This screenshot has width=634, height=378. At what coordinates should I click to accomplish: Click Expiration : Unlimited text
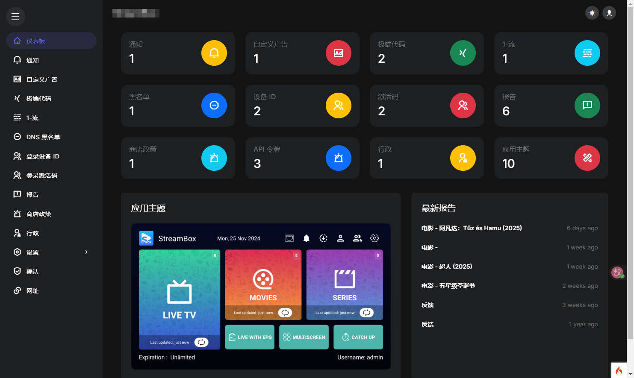[167, 357]
